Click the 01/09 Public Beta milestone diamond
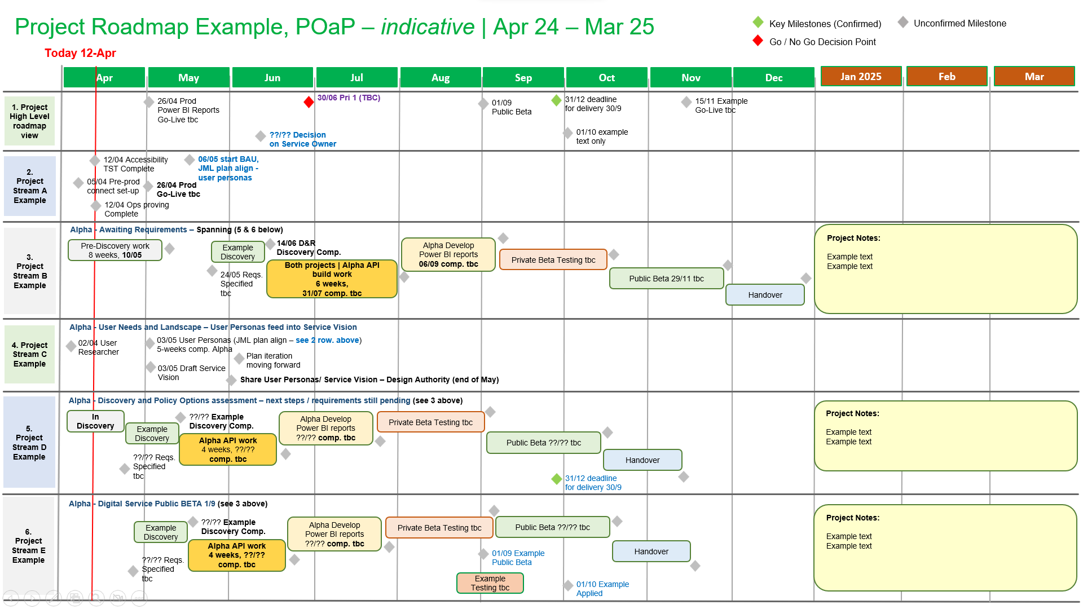1083x609 pixels. pos(483,103)
